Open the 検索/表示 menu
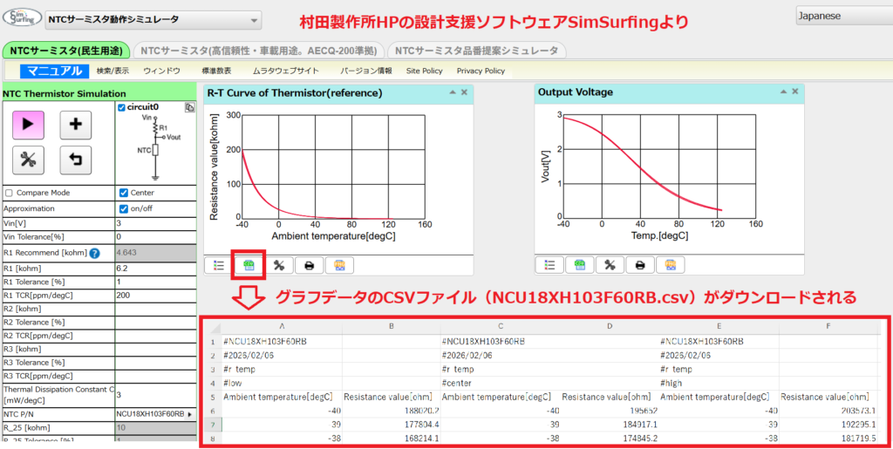 pyautogui.click(x=112, y=71)
